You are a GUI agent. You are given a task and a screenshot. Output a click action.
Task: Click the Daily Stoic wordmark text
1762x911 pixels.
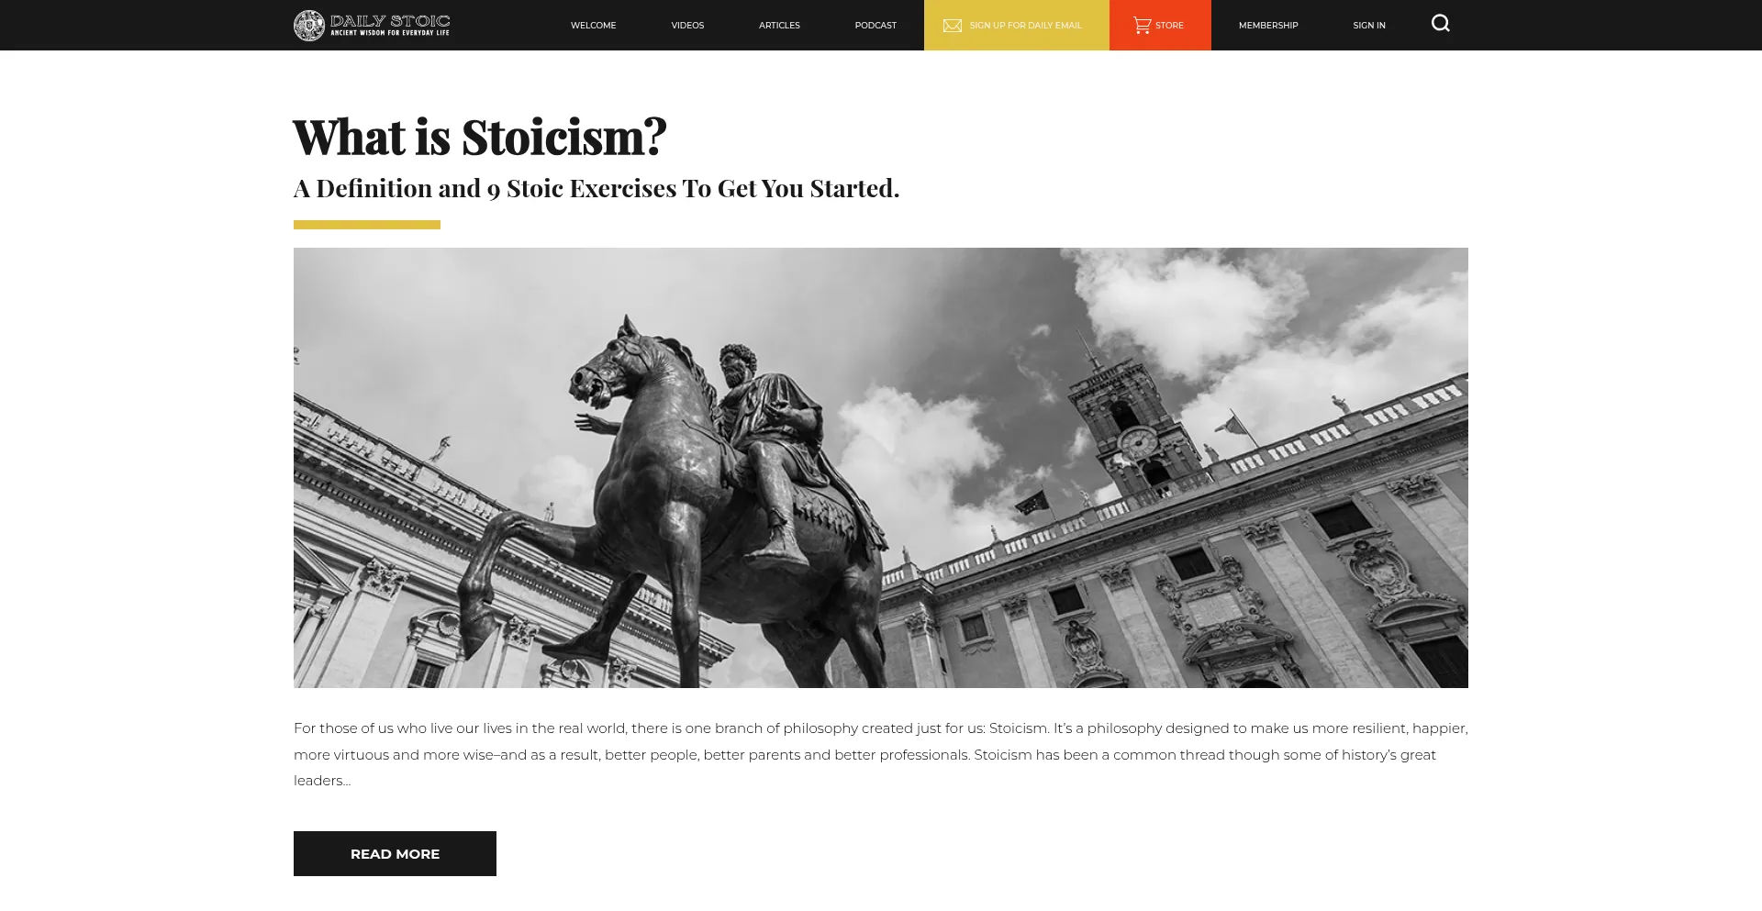(x=390, y=20)
